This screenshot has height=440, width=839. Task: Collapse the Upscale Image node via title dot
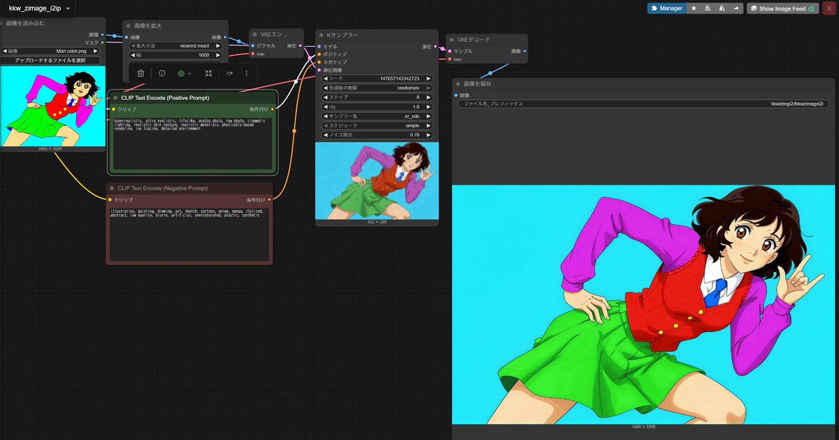pos(129,25)
